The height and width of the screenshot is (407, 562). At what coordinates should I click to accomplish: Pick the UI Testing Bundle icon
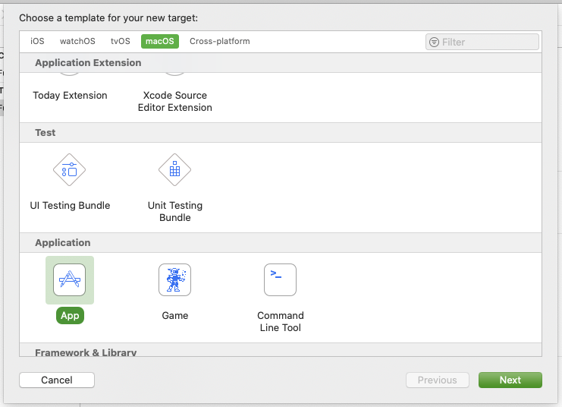tap(70, 170)
